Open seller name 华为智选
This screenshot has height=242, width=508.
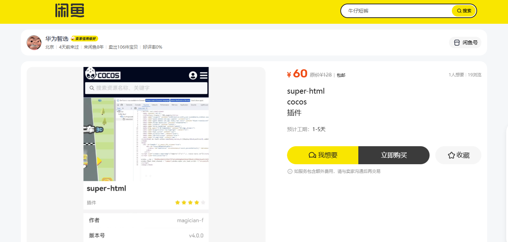[57, 39]
